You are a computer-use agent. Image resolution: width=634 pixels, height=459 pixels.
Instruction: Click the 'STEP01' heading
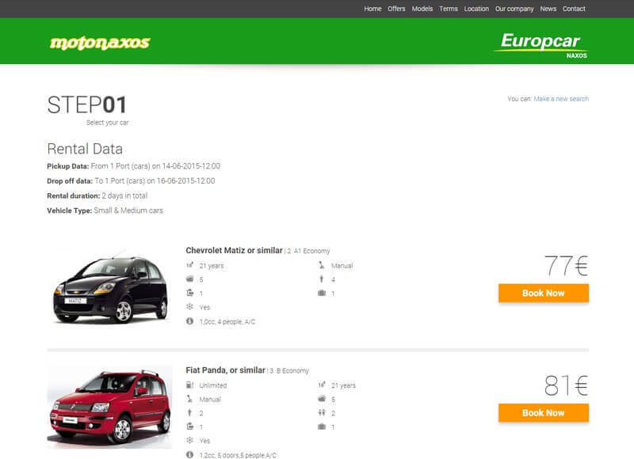coord(87,104)
